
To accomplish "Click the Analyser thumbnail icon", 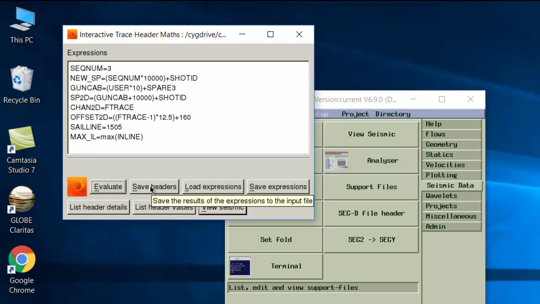I will pyautogui.click(x=336, y=160).
